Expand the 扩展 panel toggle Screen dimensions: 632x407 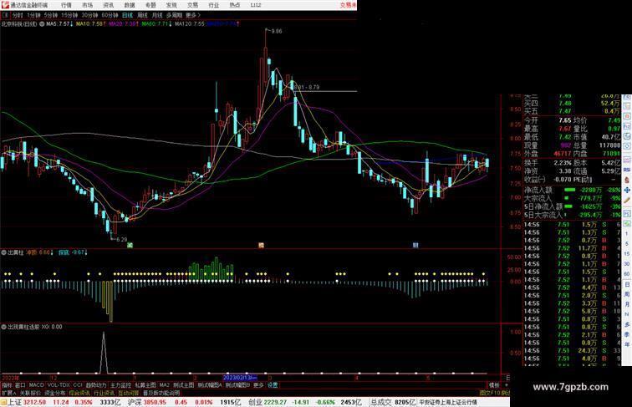(8, 393)
